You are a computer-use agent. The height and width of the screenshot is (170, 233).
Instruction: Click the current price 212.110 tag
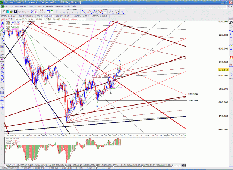coord(223,70)
